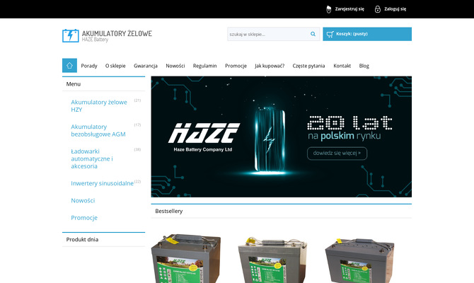Click the search magnifier icon
474x283 pixels.
pyautogui.click(x=313, y=34)
